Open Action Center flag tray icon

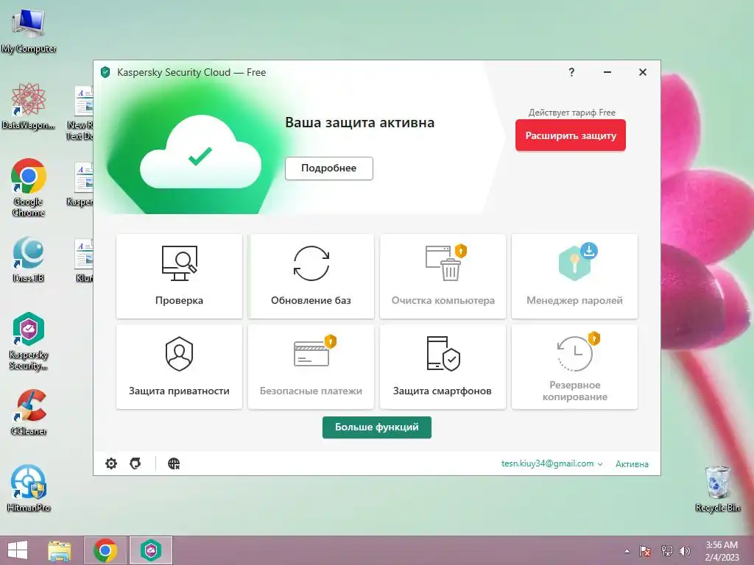[645, 550]
